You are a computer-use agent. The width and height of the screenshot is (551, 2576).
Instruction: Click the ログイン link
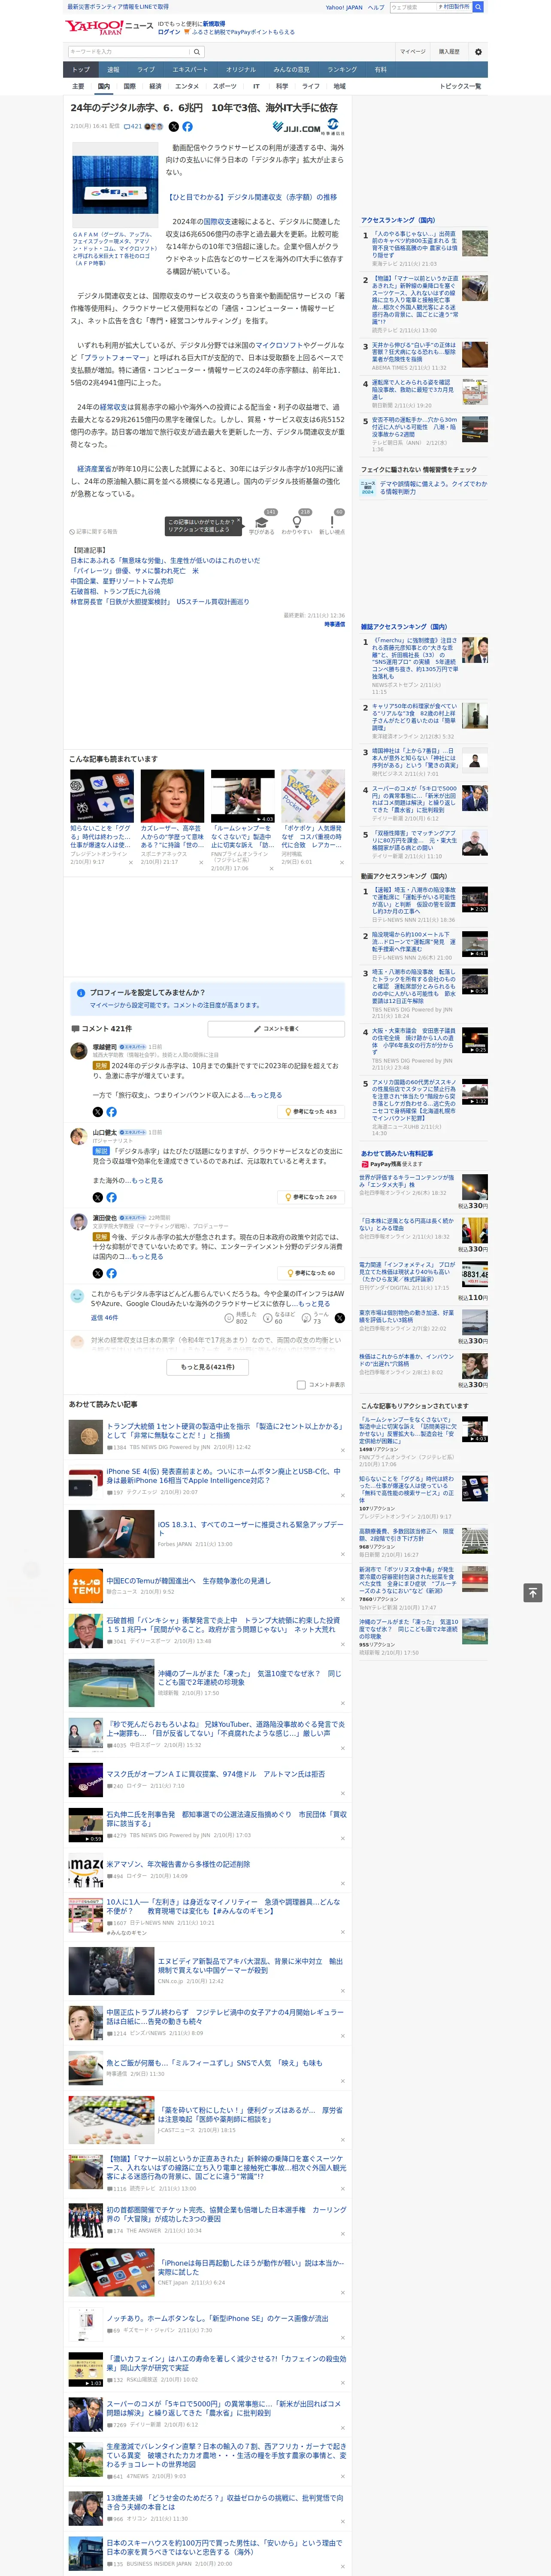[169, 32]
